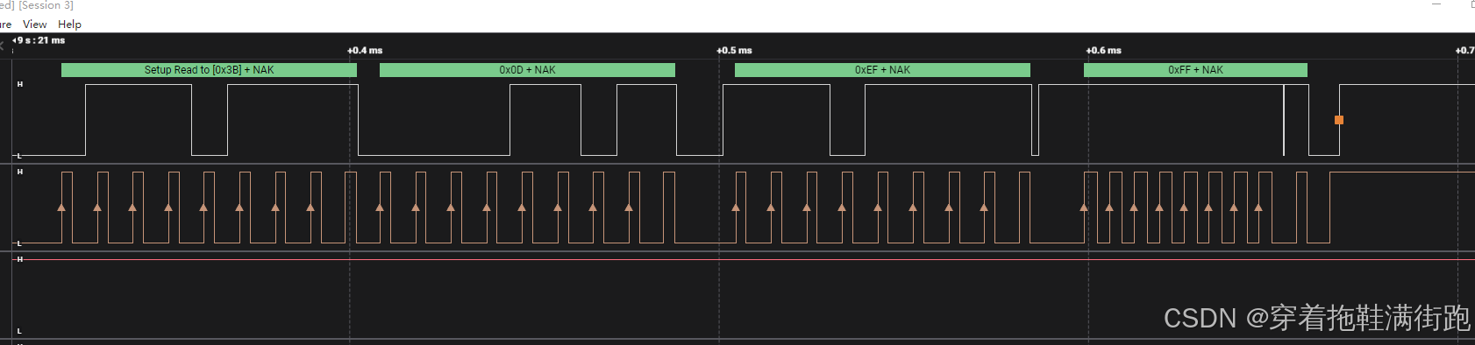
Task: Select the '0x0D + NAK' decoded bubble
Action: point(527,70)
